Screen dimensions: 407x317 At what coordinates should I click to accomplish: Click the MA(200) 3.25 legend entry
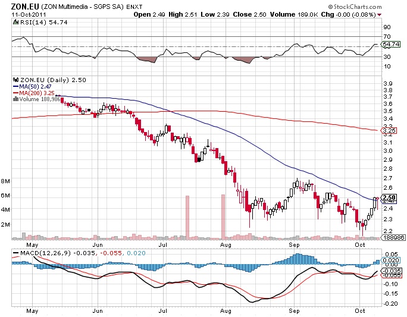[x=34, y=93]
